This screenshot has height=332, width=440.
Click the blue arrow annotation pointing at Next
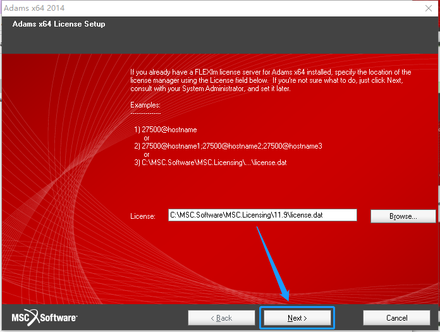273,264
